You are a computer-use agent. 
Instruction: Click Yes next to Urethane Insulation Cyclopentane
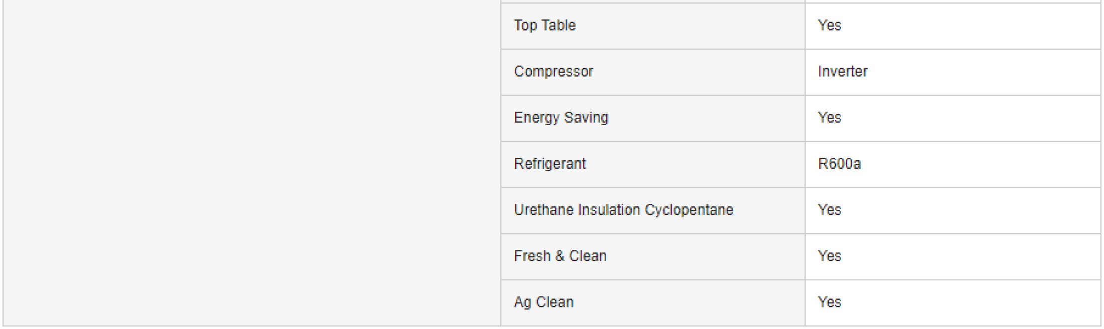point(830,210)
